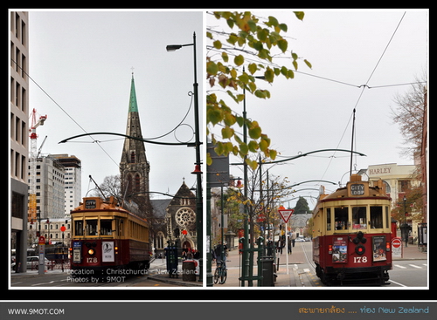The height and width of the screenshot is (320, 437).
Task: Select the left tram photo with cathedral
Action: (107, 149)
